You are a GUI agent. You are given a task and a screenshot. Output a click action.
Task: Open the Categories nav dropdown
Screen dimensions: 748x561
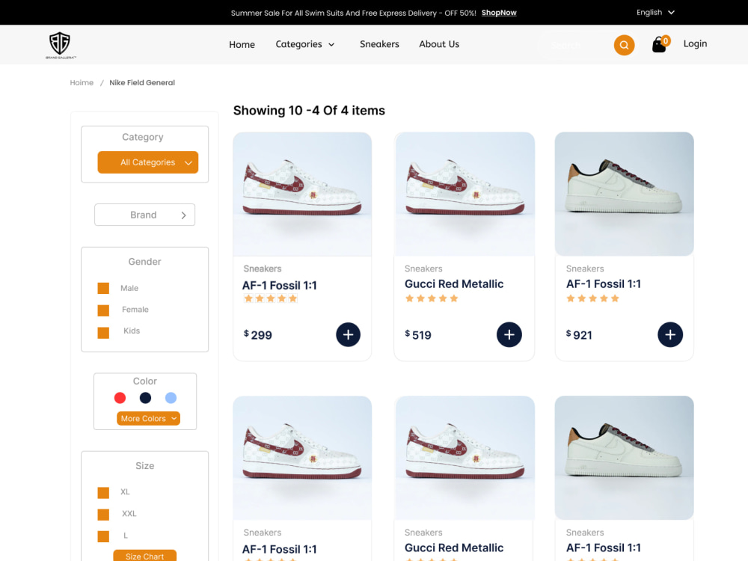(305, 44)
